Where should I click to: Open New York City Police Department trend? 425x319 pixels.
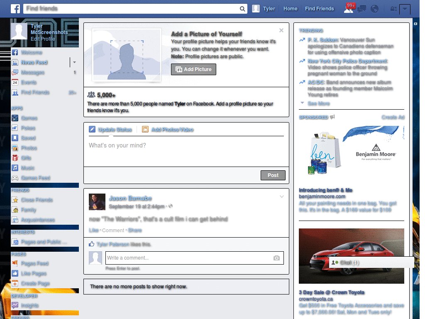(347, 61)
